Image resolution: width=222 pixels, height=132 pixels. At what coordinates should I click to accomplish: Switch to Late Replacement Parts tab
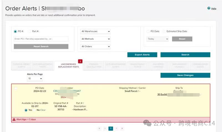tap(43, 65)
